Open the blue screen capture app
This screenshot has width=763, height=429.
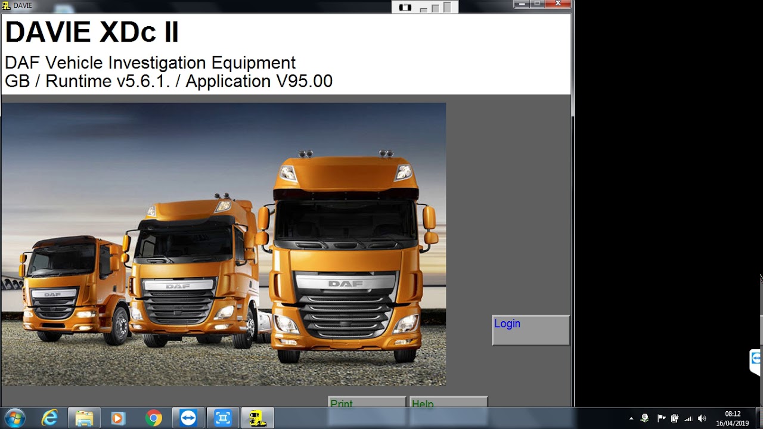[x=223, y=418]
